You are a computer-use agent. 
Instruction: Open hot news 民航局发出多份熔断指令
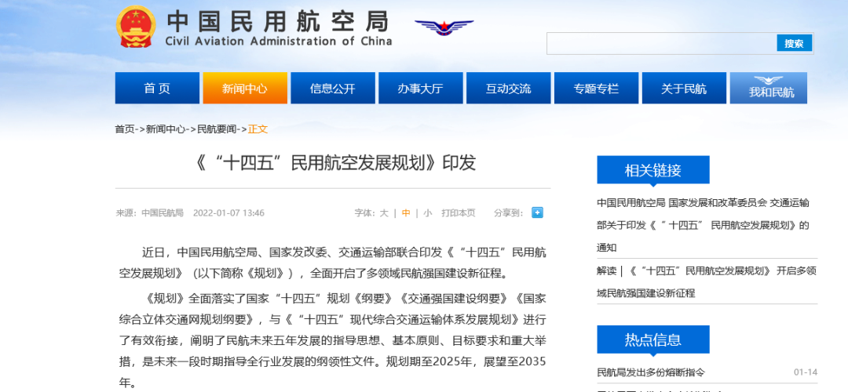coord(651,372)
